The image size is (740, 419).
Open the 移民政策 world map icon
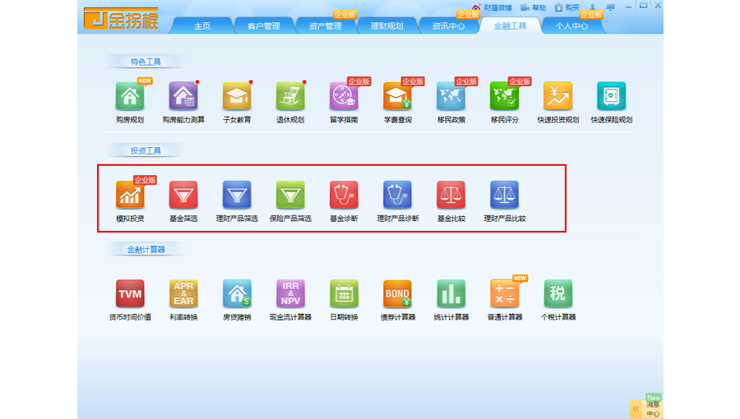point(451,97)
